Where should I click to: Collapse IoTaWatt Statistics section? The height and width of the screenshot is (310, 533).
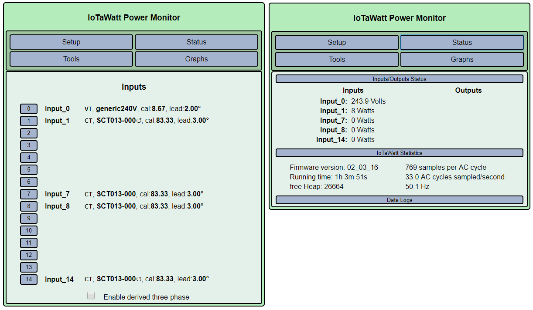pos(400,153)
